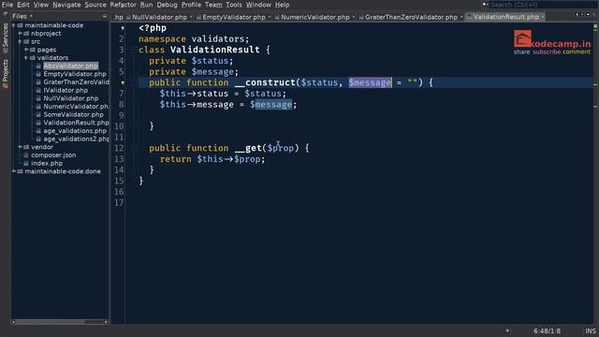Click highlighted $message constructor parameter
The image size is (599, 337).
click(370, 82)
